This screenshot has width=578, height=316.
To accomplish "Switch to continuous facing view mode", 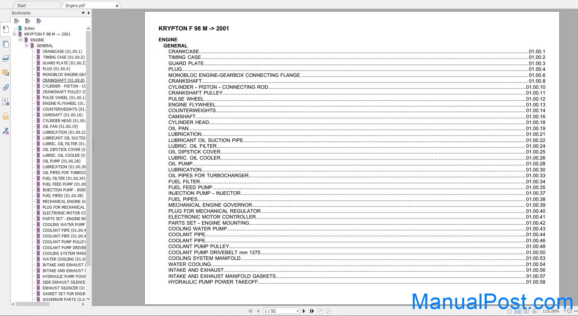I will point(534,311).
